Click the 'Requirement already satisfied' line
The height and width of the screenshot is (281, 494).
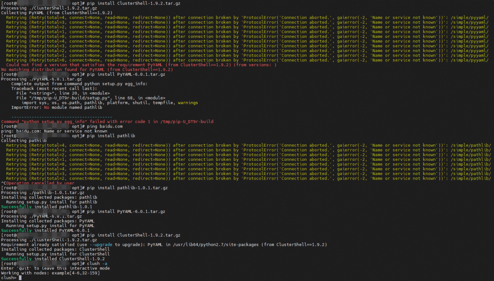coord(164,244)
